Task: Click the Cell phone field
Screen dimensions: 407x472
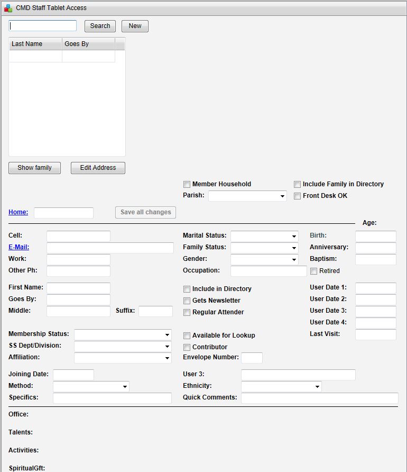Action: click(78, 236)
